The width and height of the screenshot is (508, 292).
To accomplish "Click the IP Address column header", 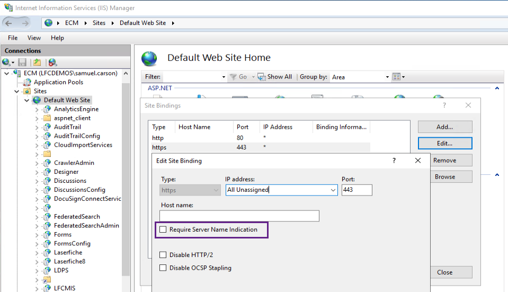I will pyautogui.click(x=286, y=127).
